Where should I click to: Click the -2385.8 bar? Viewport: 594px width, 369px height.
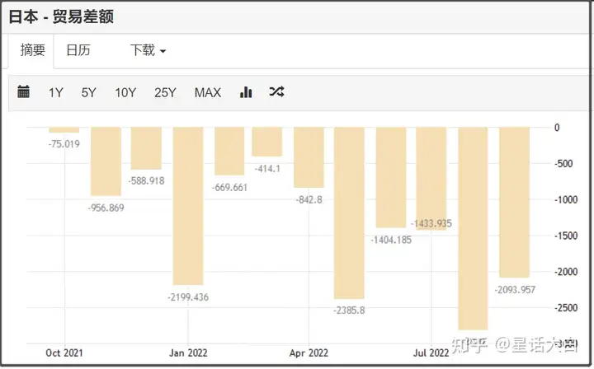pyautogui.click(x=349, y=213)
